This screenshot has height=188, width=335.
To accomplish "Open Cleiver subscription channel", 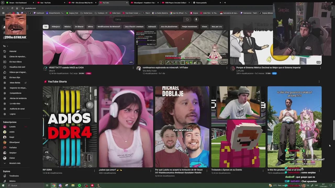I will pyautogui.click(x=12, y=158).
